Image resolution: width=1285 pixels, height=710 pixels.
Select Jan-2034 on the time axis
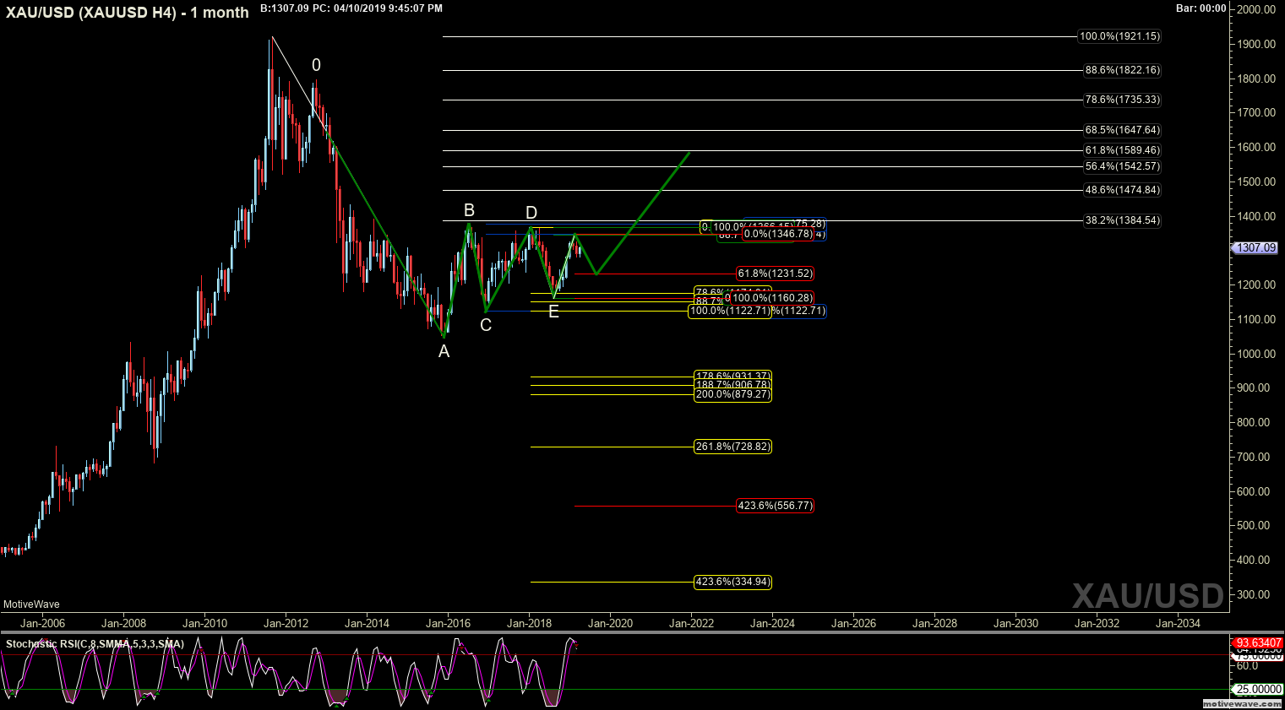(x=1178, y=624)
